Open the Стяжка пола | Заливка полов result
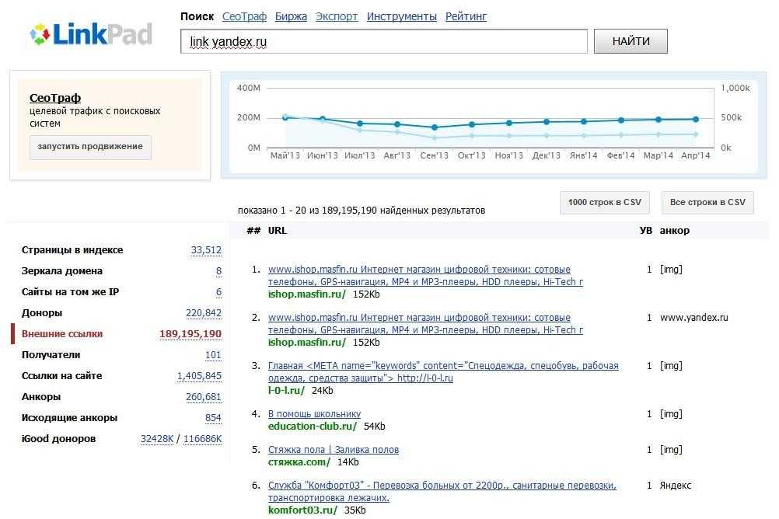The width and height of the screenshot is (779, 519). click(333, 450)
